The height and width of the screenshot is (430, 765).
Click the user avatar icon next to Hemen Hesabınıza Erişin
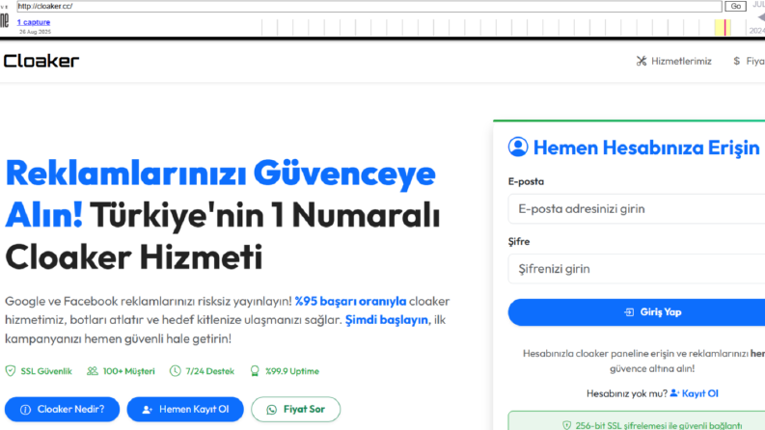[518, 147]
